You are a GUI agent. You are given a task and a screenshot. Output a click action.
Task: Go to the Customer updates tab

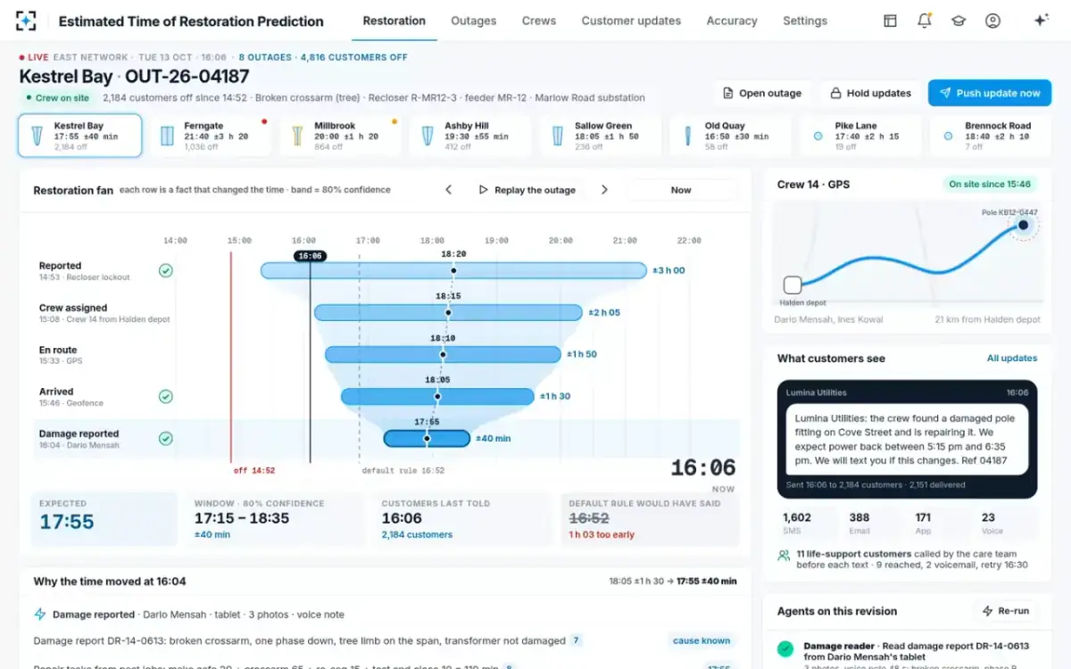(631, 21)
